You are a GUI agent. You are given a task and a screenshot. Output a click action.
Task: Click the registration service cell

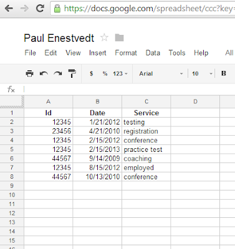click(x=146, y=131)
